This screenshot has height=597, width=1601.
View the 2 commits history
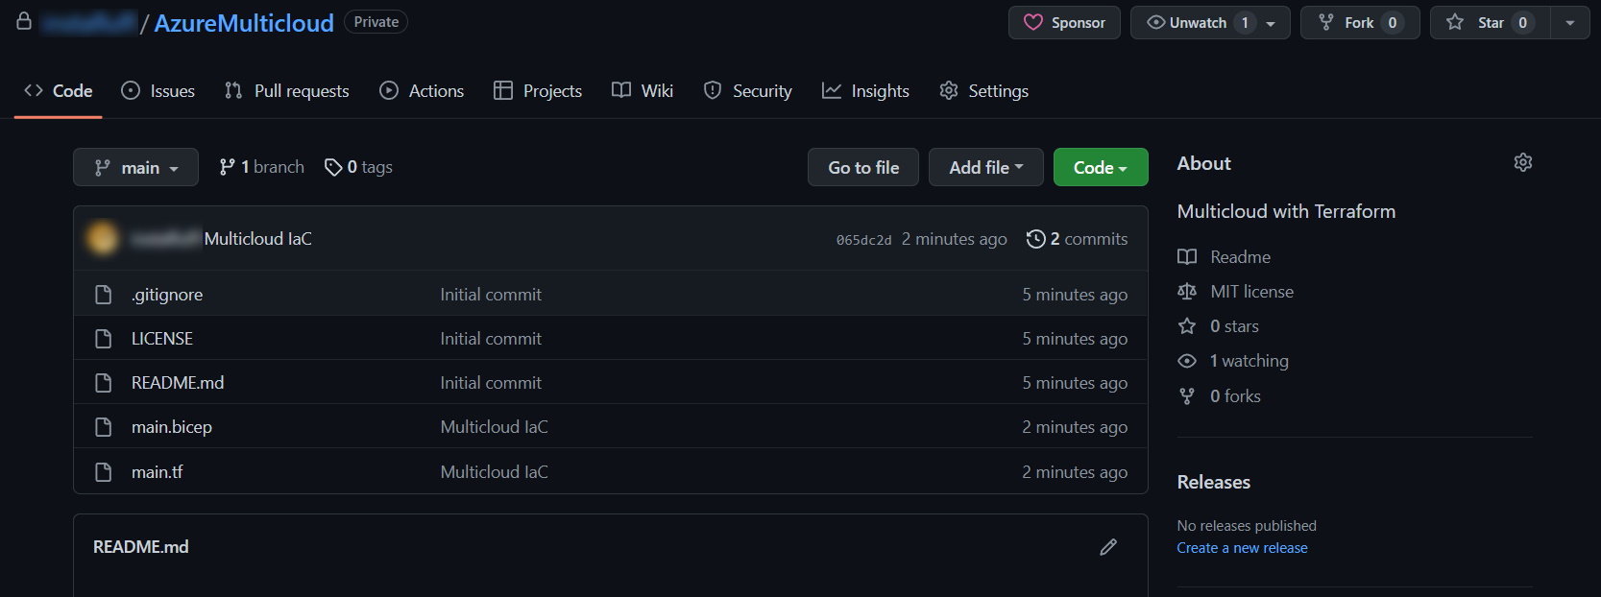[1078, 238]
